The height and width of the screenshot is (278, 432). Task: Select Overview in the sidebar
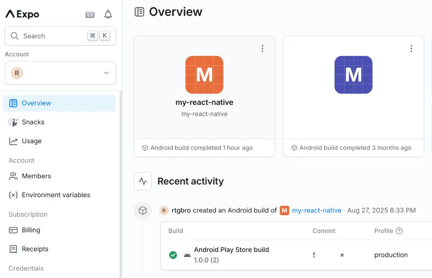59,103
